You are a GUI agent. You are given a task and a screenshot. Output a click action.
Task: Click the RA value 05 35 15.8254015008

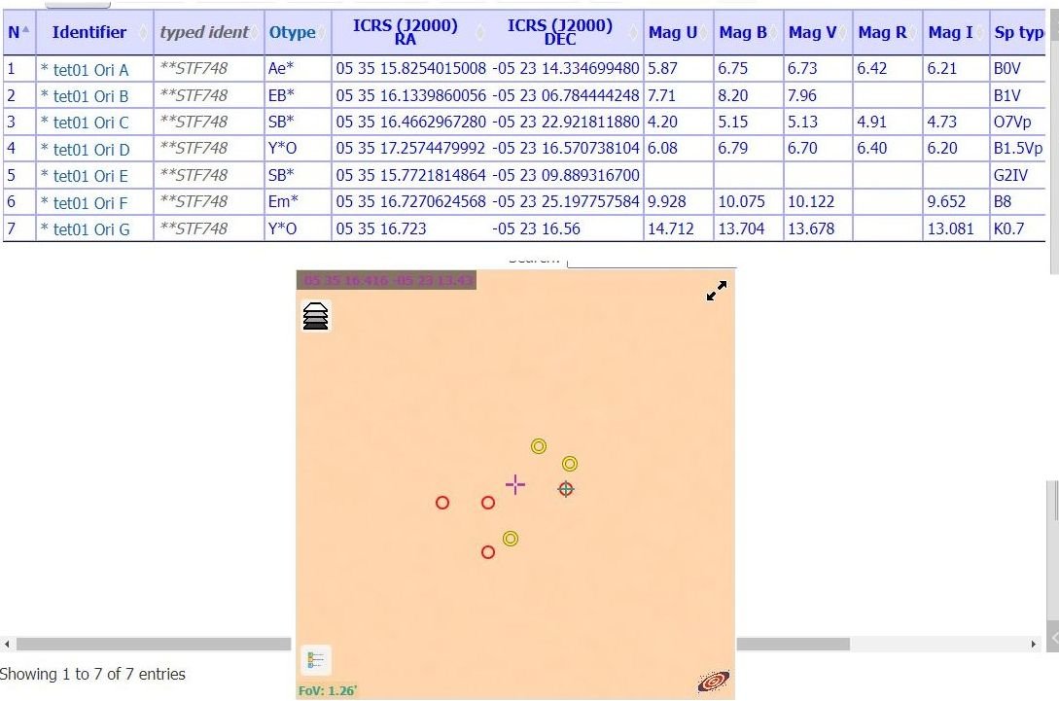point(410,68)
